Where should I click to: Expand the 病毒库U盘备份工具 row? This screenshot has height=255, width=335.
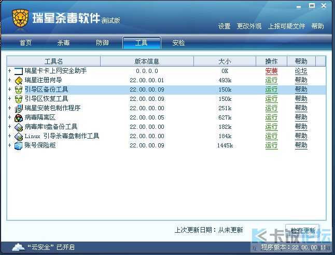[x=9, y=127]
